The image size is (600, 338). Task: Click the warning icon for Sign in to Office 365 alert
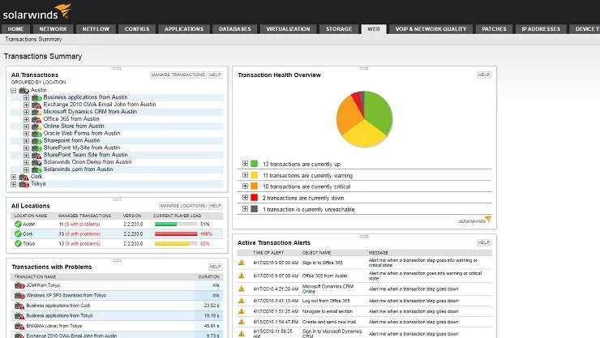[242, 263]
